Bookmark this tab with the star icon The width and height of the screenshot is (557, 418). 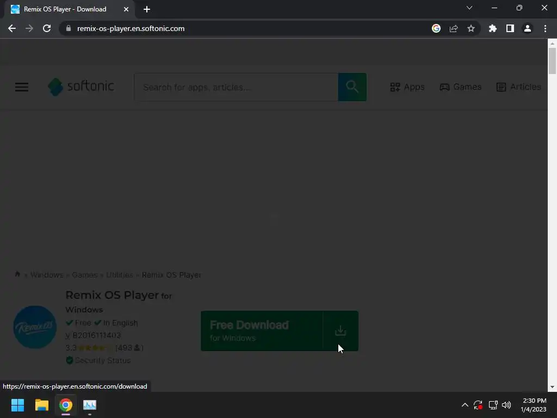471,28
